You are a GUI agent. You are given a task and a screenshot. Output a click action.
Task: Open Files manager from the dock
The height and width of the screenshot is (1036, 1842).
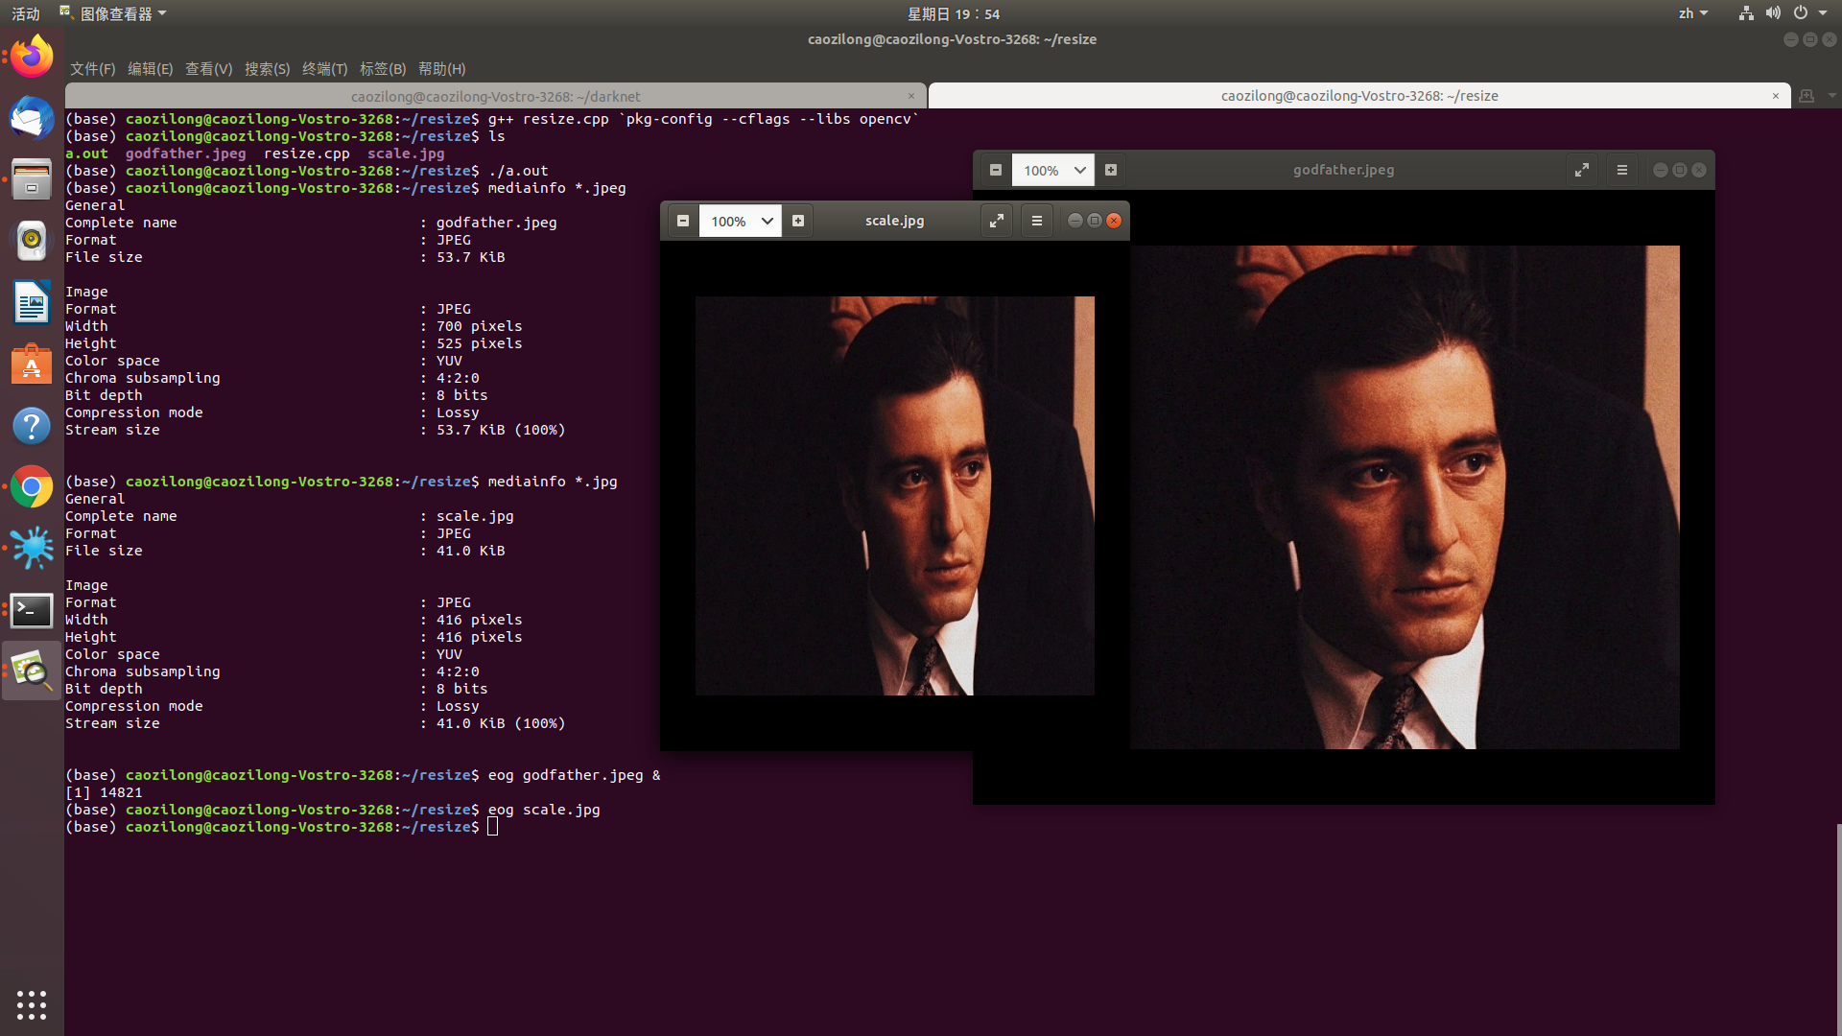pos(32,179)
